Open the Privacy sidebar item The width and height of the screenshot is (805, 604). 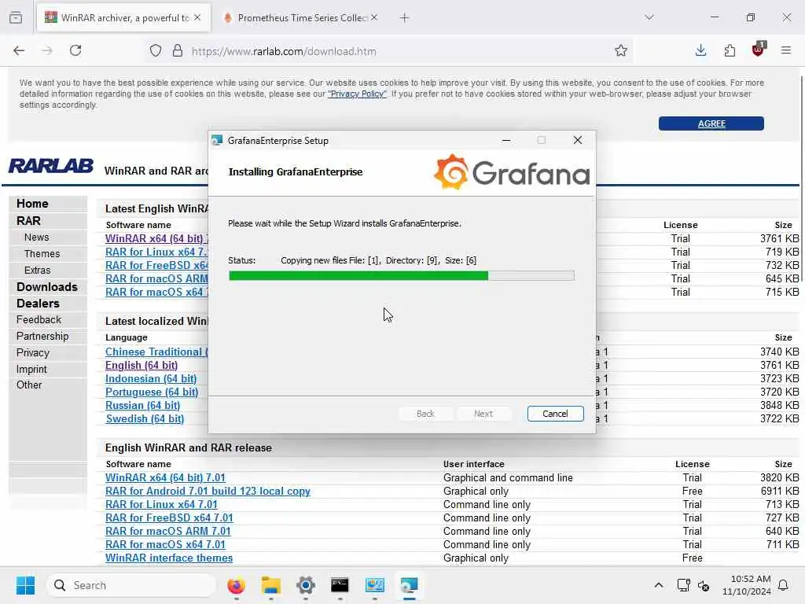pos(33,353)
